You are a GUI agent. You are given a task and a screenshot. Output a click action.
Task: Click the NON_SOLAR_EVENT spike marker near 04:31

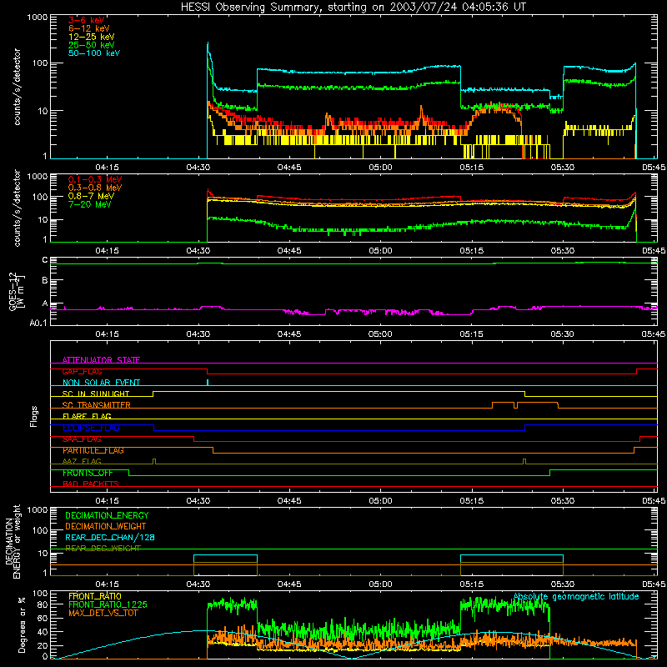click(x=207, y=382)
